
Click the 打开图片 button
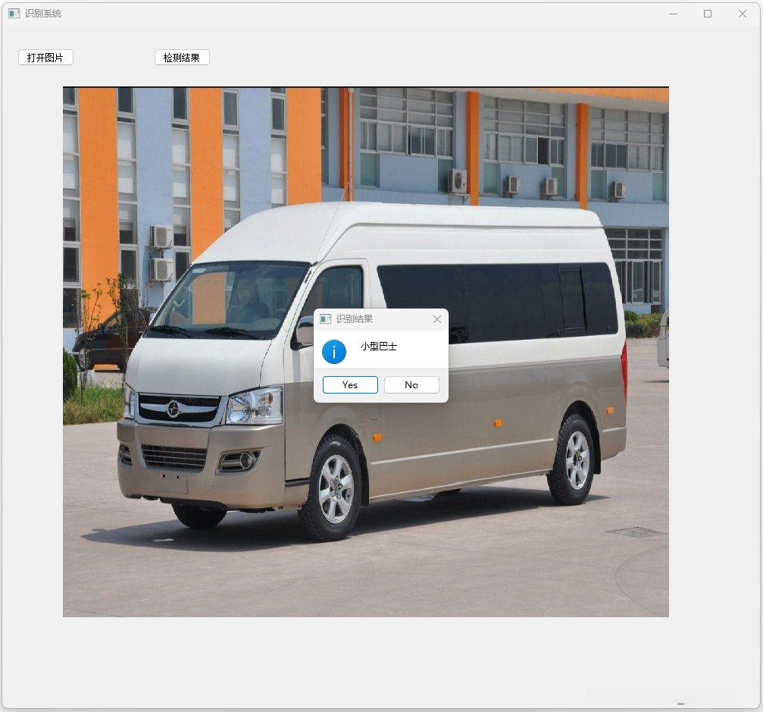[45, 58]
